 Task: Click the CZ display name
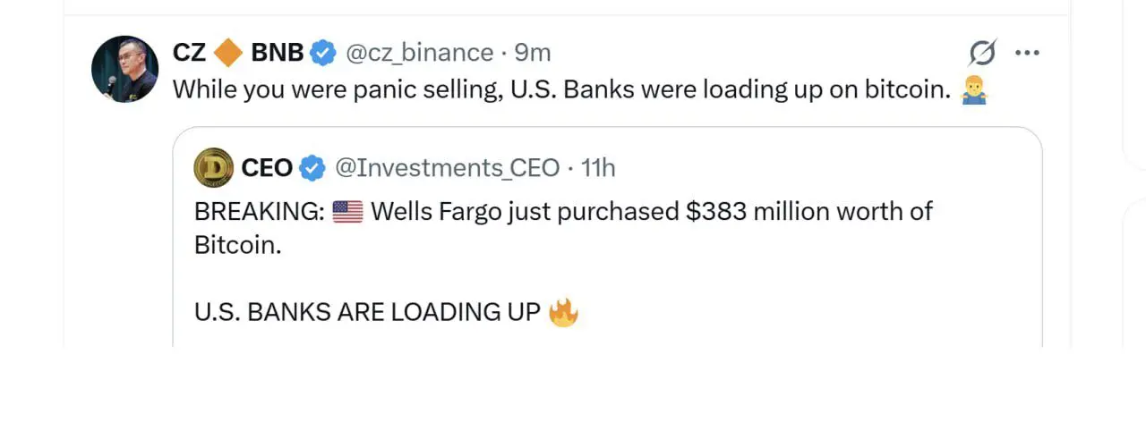pos(189,53)
